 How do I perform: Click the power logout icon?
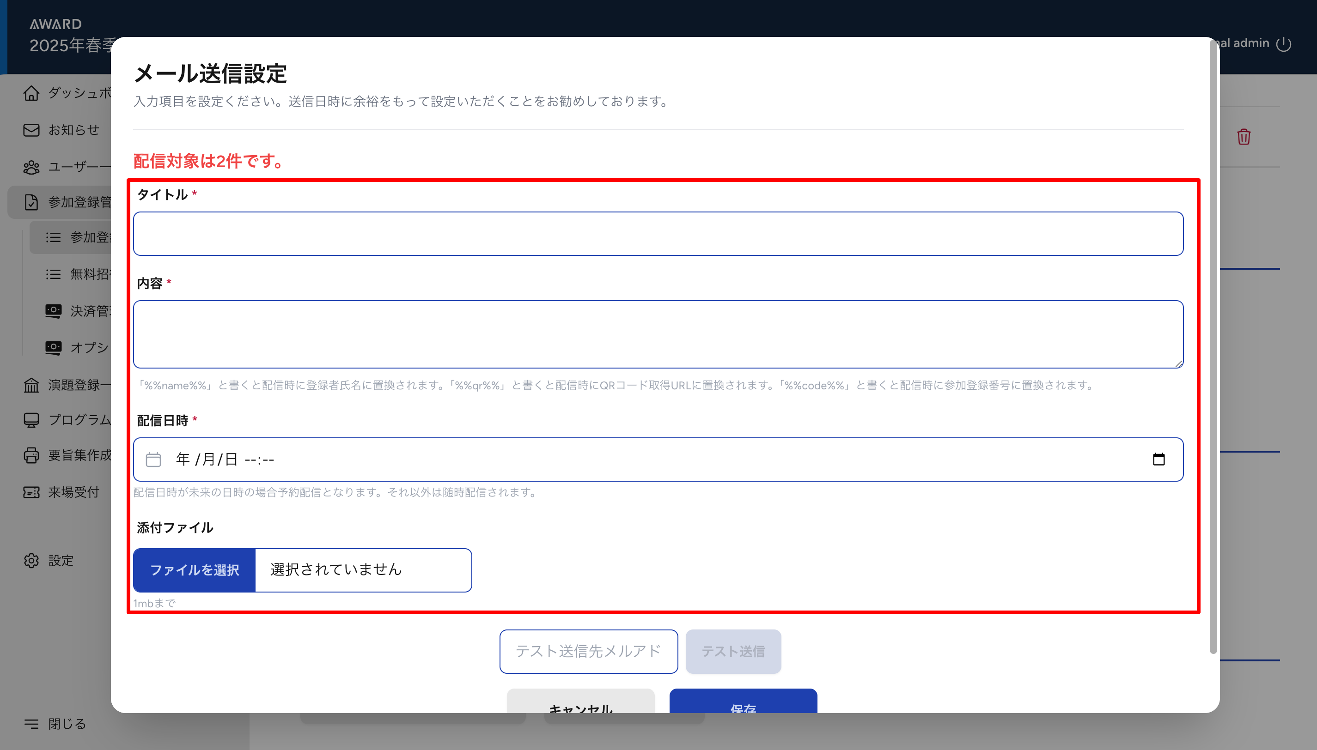1284,44
